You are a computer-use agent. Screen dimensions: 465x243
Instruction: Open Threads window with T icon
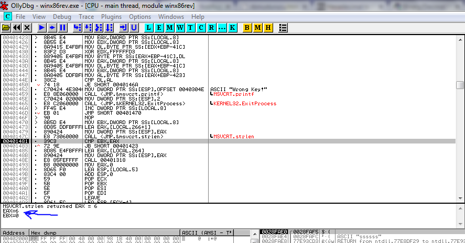[190, 28]
